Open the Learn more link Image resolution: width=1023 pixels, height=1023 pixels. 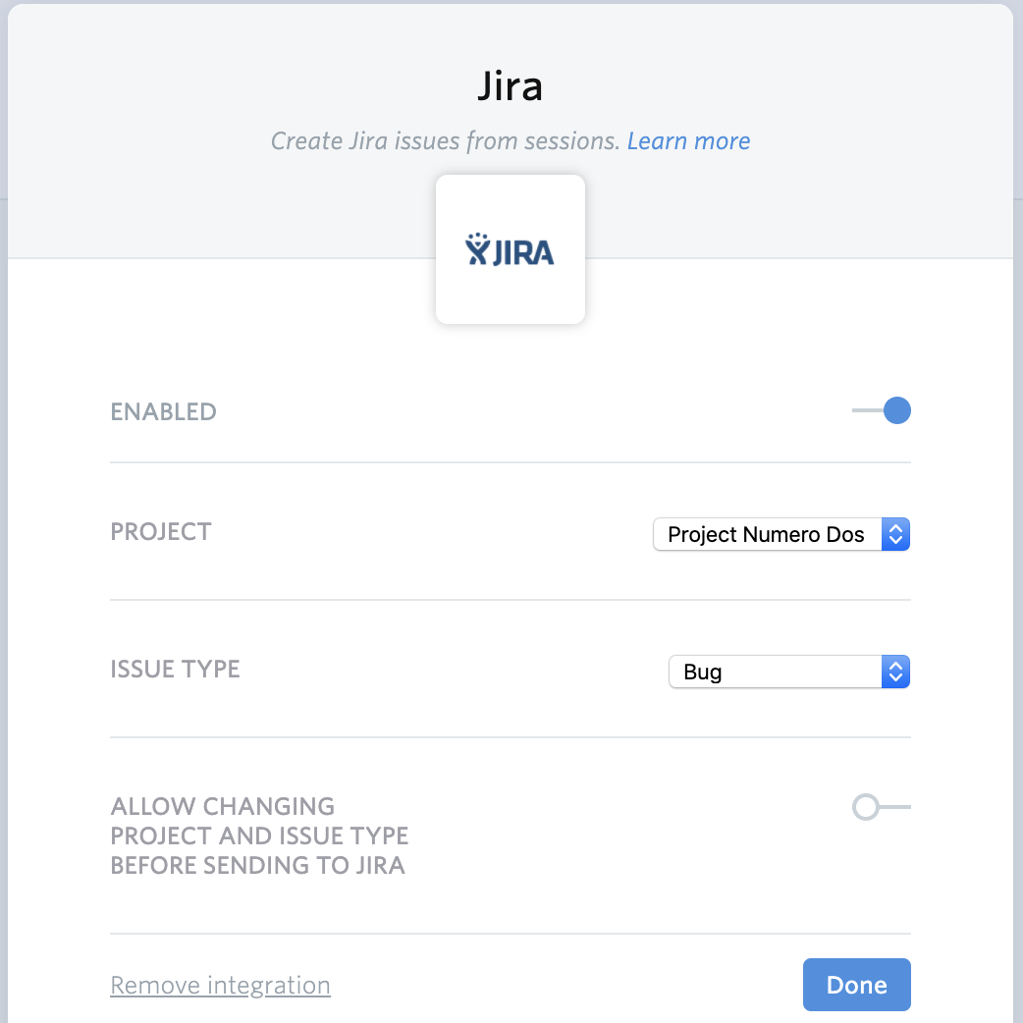(688, 141)
